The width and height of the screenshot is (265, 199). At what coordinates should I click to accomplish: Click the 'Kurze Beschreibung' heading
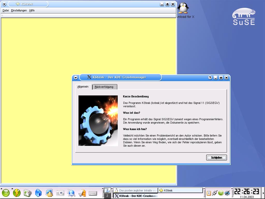pos(136,96)
